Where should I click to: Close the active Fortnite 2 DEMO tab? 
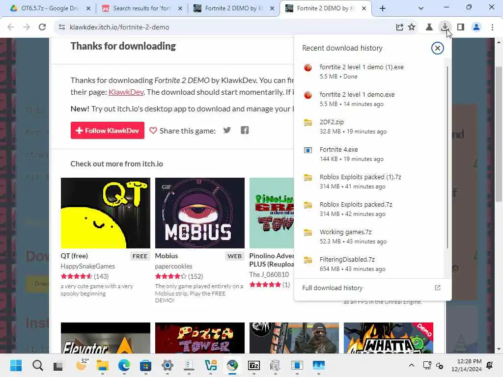point(364,8)
